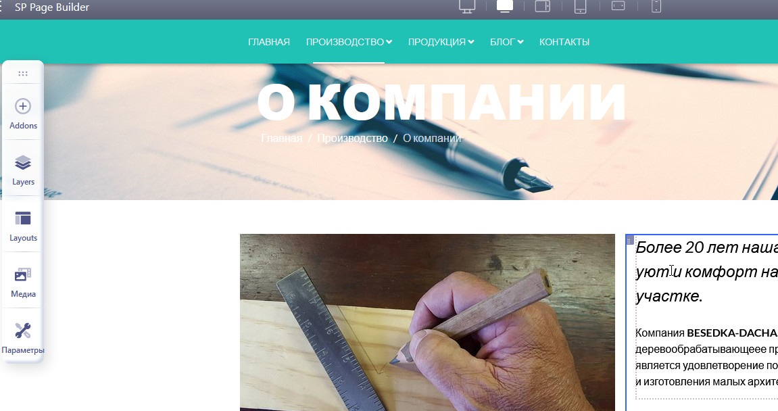This screenshot has height=411, width=778.
Task: Open the Addons panel
Action: tap(23, 114)
